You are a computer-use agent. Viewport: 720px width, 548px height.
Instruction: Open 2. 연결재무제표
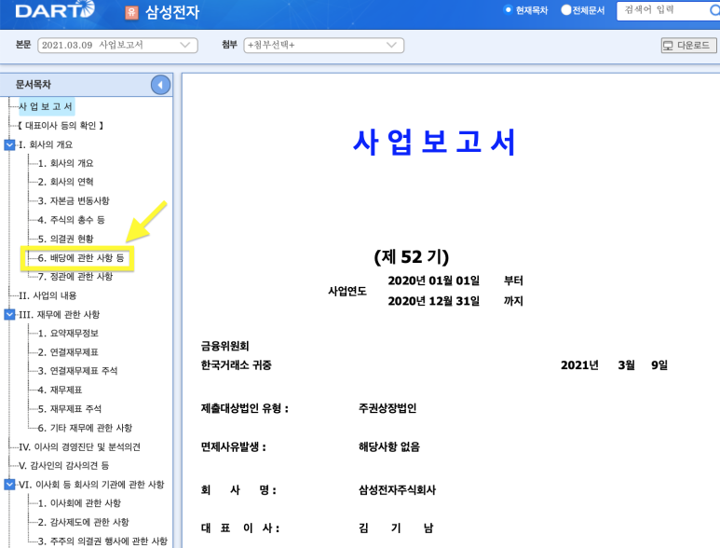(68, 352)
